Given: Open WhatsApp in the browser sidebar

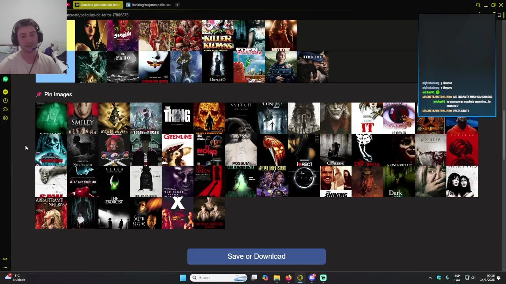Looking at the screenshot, I should point(5,79).
